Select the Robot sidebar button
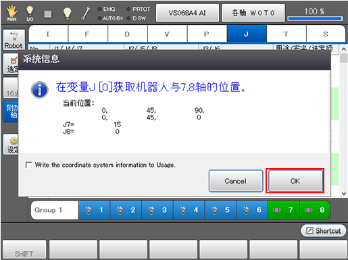The height and width of the screenshot is (260, 348). tap(14, 40)
